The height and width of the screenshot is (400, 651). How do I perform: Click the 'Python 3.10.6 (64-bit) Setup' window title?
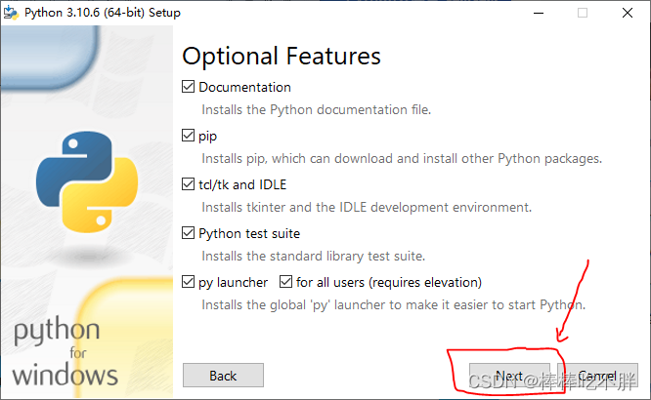[103, 13]
